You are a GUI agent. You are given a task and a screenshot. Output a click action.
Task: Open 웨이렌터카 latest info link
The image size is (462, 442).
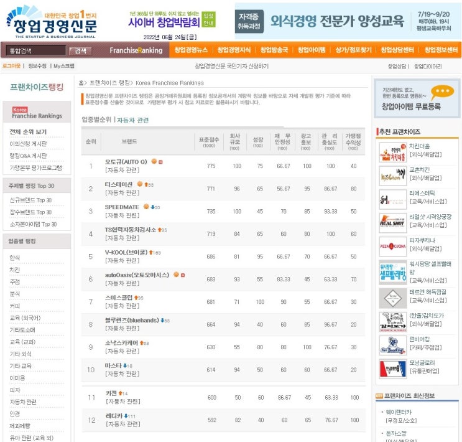click(x=399, y=412)
